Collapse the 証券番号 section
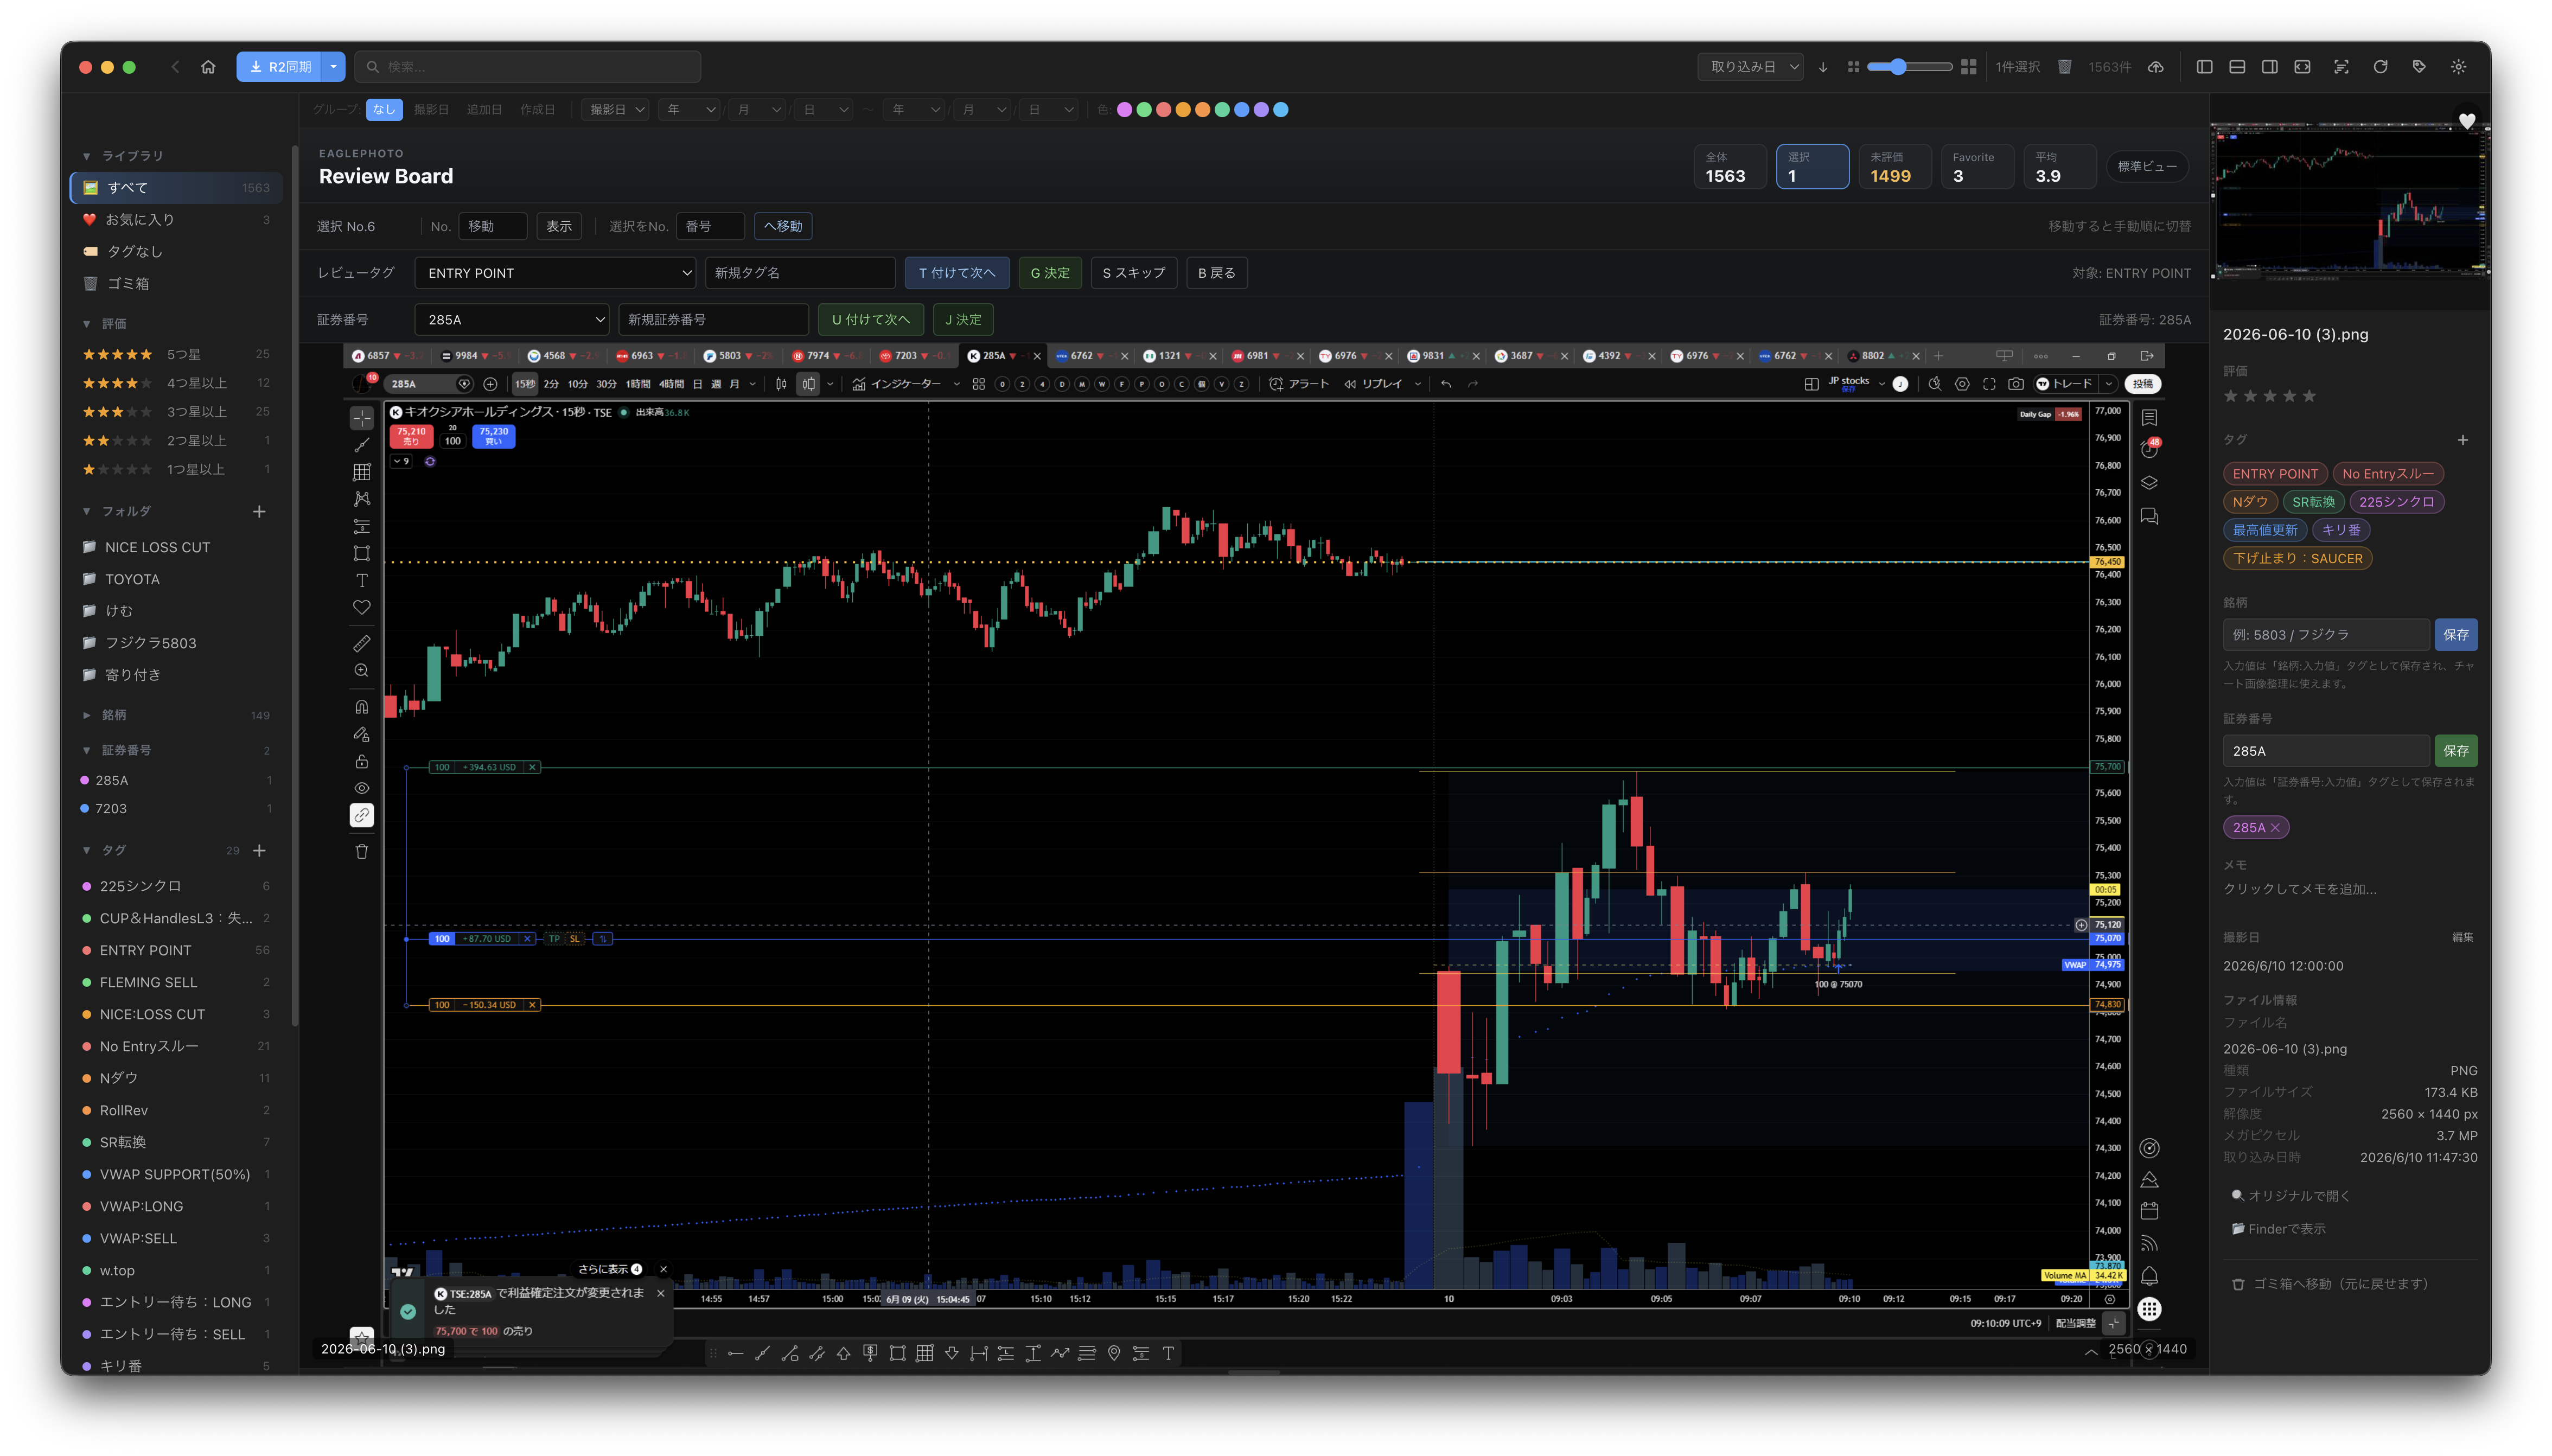This screenshot has height=1456, width=2552. point(87,750)
